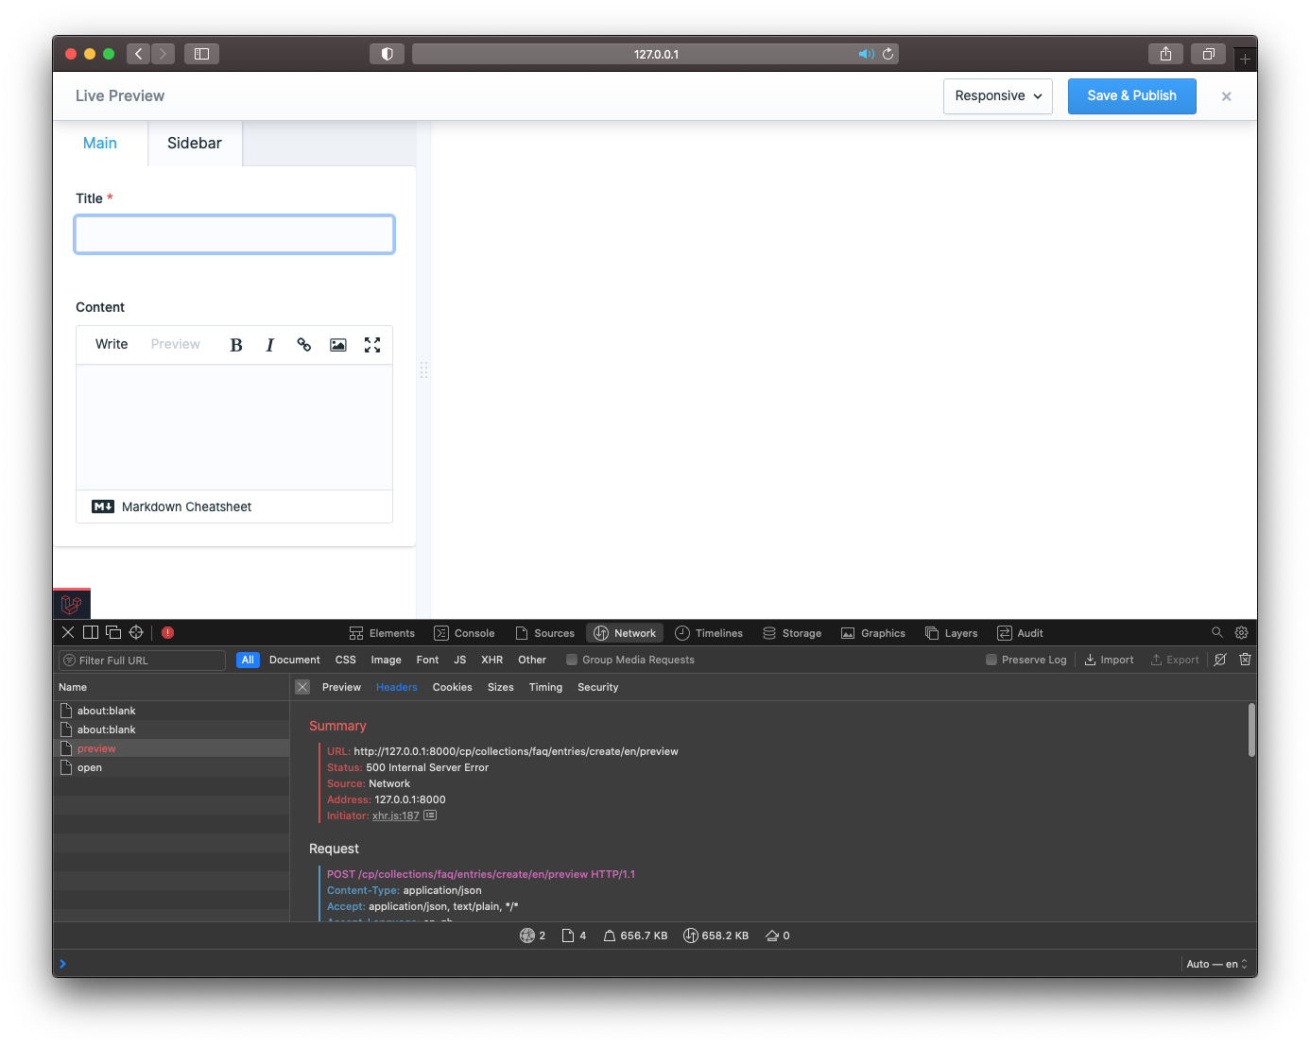This screenshot has height=1047, width=1310.
Task: Click inside the markdown content textarea
Action: 234,427
